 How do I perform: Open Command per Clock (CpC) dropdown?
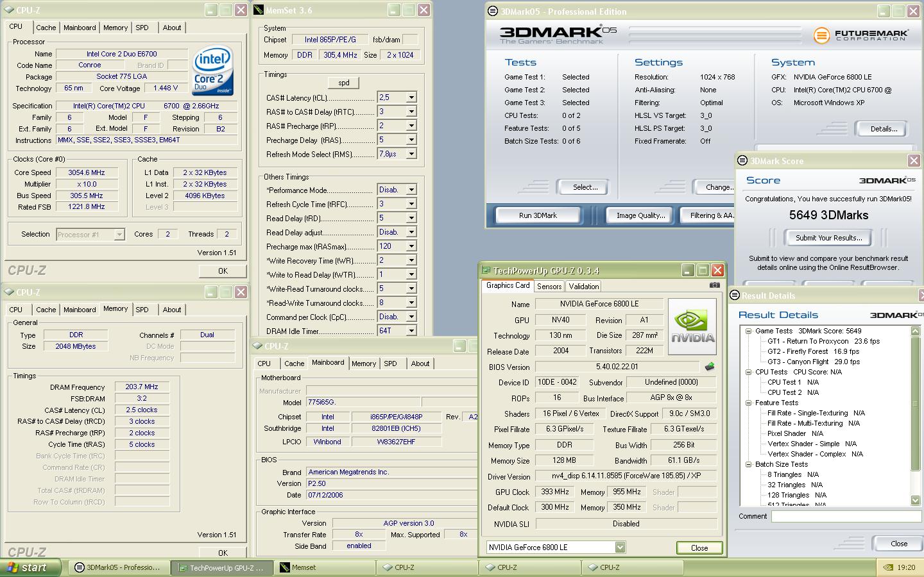(411, 317)
